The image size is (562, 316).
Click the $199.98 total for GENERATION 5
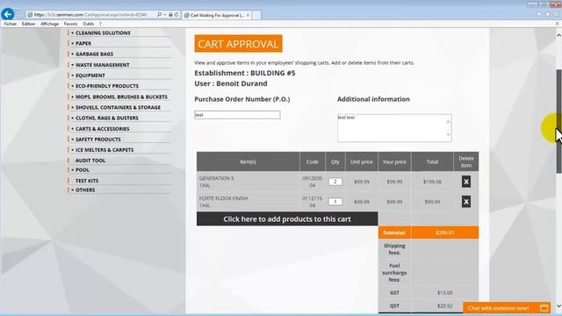point(432,182)
